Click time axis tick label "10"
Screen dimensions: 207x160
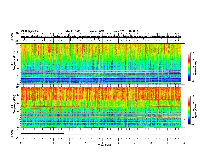(x=184, y=143)
